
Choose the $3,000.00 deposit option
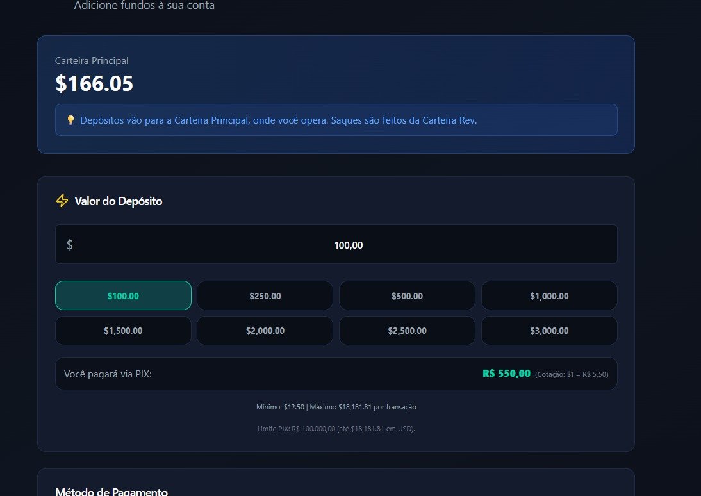(x=549, y=331)
